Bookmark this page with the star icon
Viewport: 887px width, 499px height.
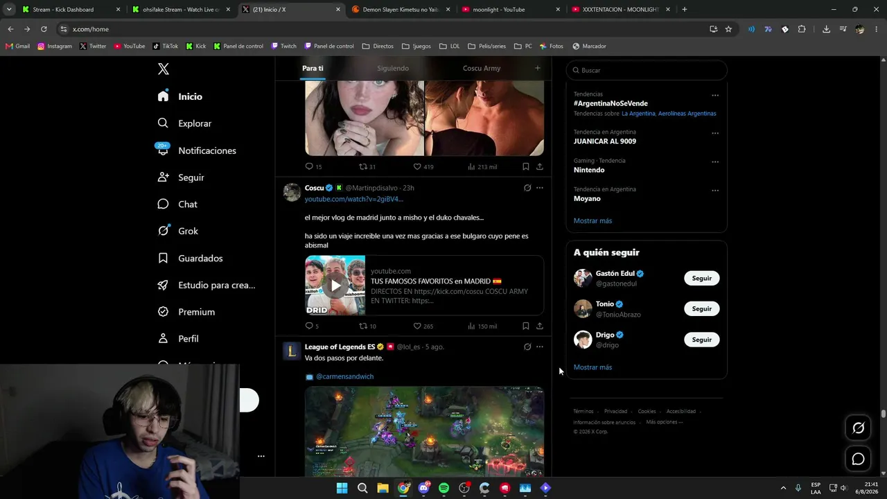coord(728,29)
